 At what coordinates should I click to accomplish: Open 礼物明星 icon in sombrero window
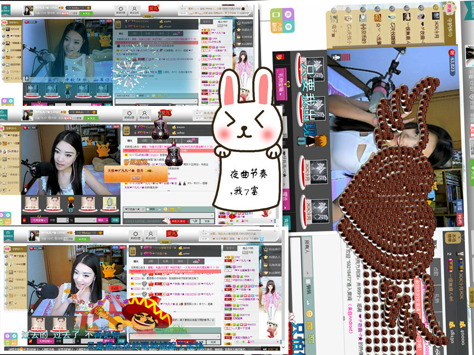pyautogui.click(x=266, y=265)
